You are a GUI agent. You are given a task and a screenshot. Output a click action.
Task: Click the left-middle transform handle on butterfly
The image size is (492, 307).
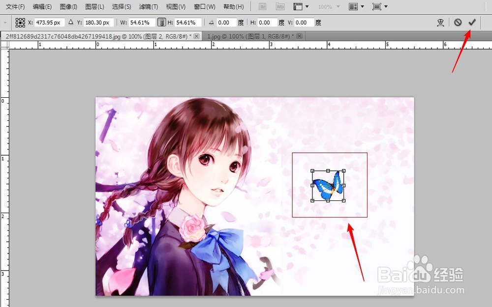click(x=312, y=186)
